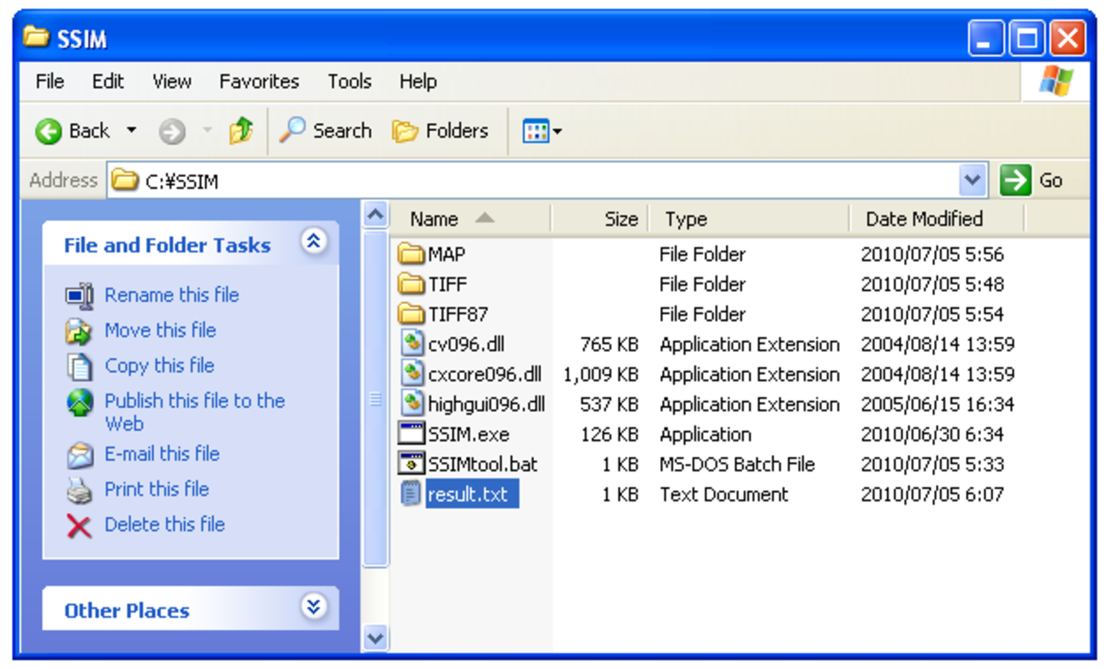
Task: Expand the Other Places panel
Action: (x=313, y=607)
